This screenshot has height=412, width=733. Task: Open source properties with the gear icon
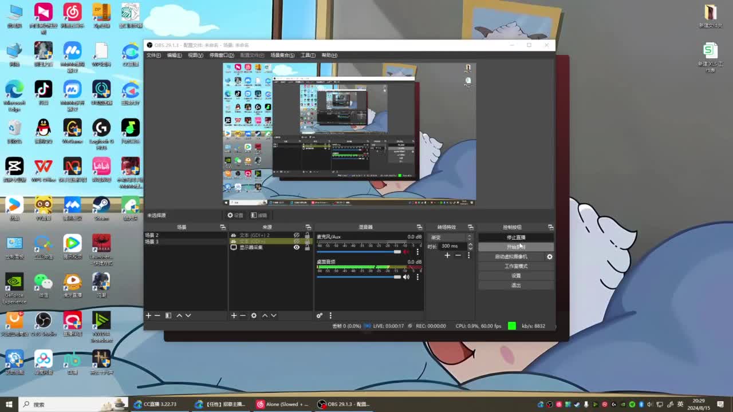coord(254,315)
